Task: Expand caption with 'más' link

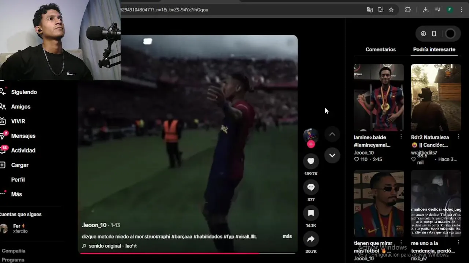Action: pos(287,236)
